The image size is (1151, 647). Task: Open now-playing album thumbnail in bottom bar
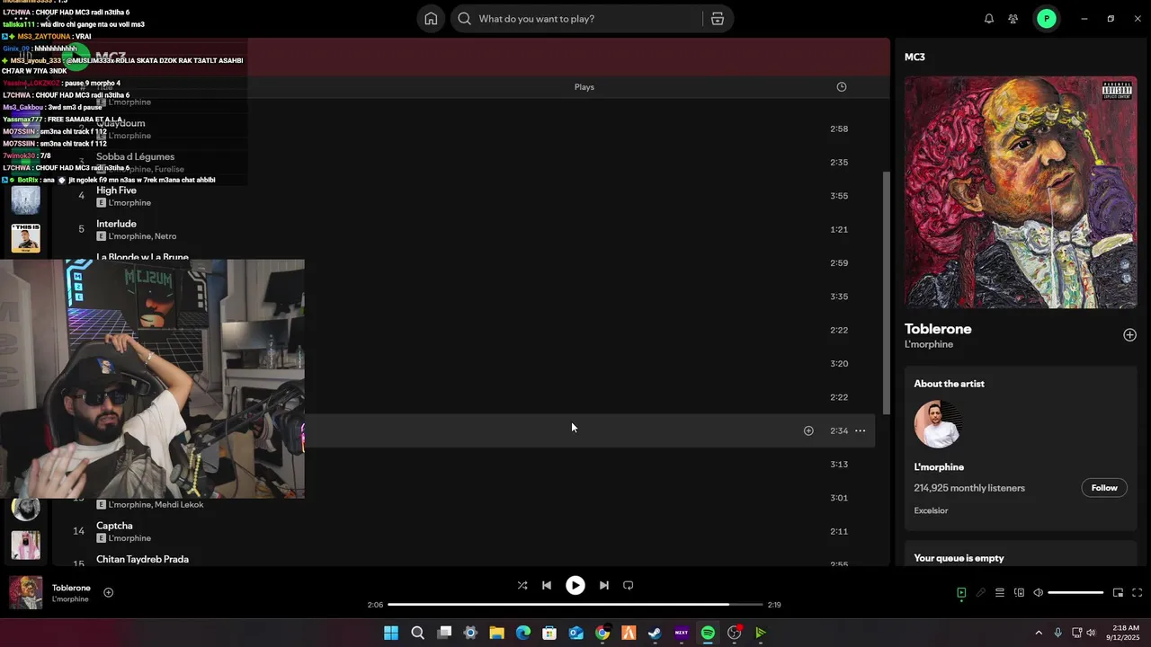[26, 593]
